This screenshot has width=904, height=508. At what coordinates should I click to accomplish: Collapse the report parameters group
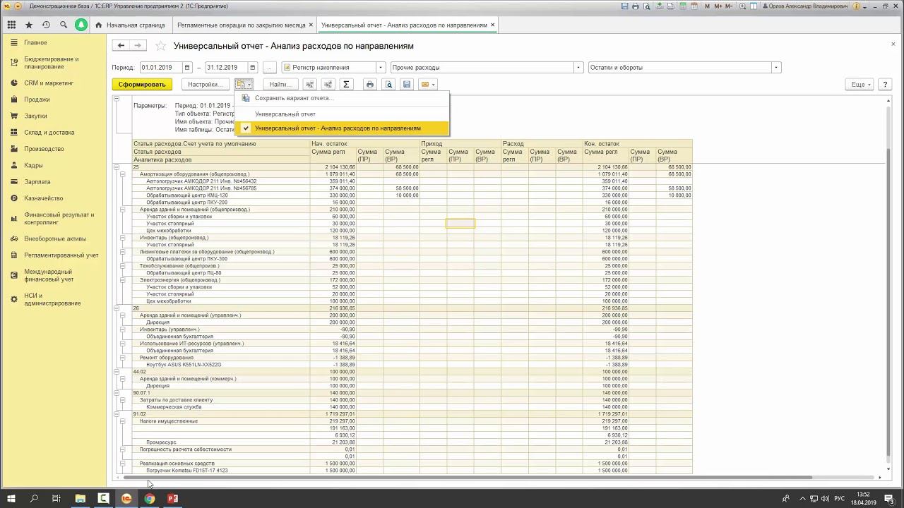pos(117,99)
